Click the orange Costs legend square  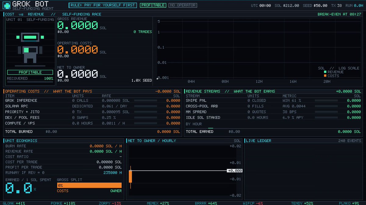tap(325, 76)
